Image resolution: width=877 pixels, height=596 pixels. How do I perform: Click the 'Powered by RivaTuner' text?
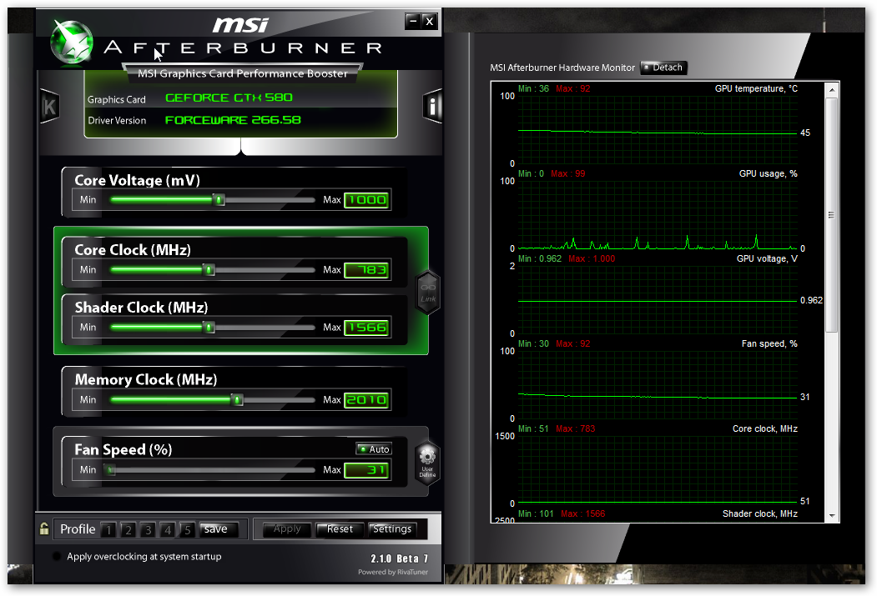[393, 572]
